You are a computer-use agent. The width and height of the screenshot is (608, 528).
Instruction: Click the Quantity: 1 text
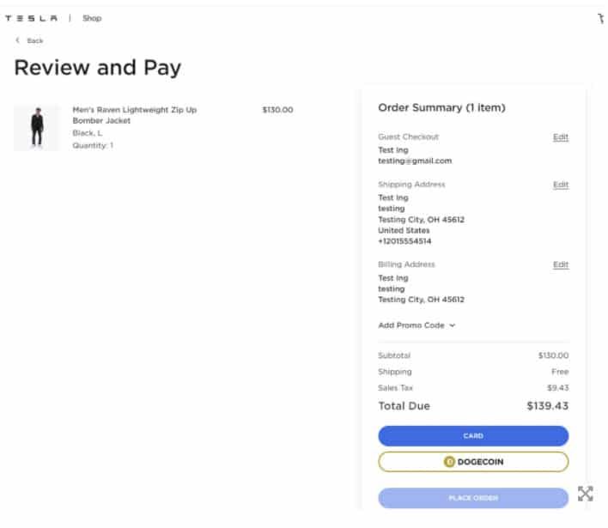(93, 145)
